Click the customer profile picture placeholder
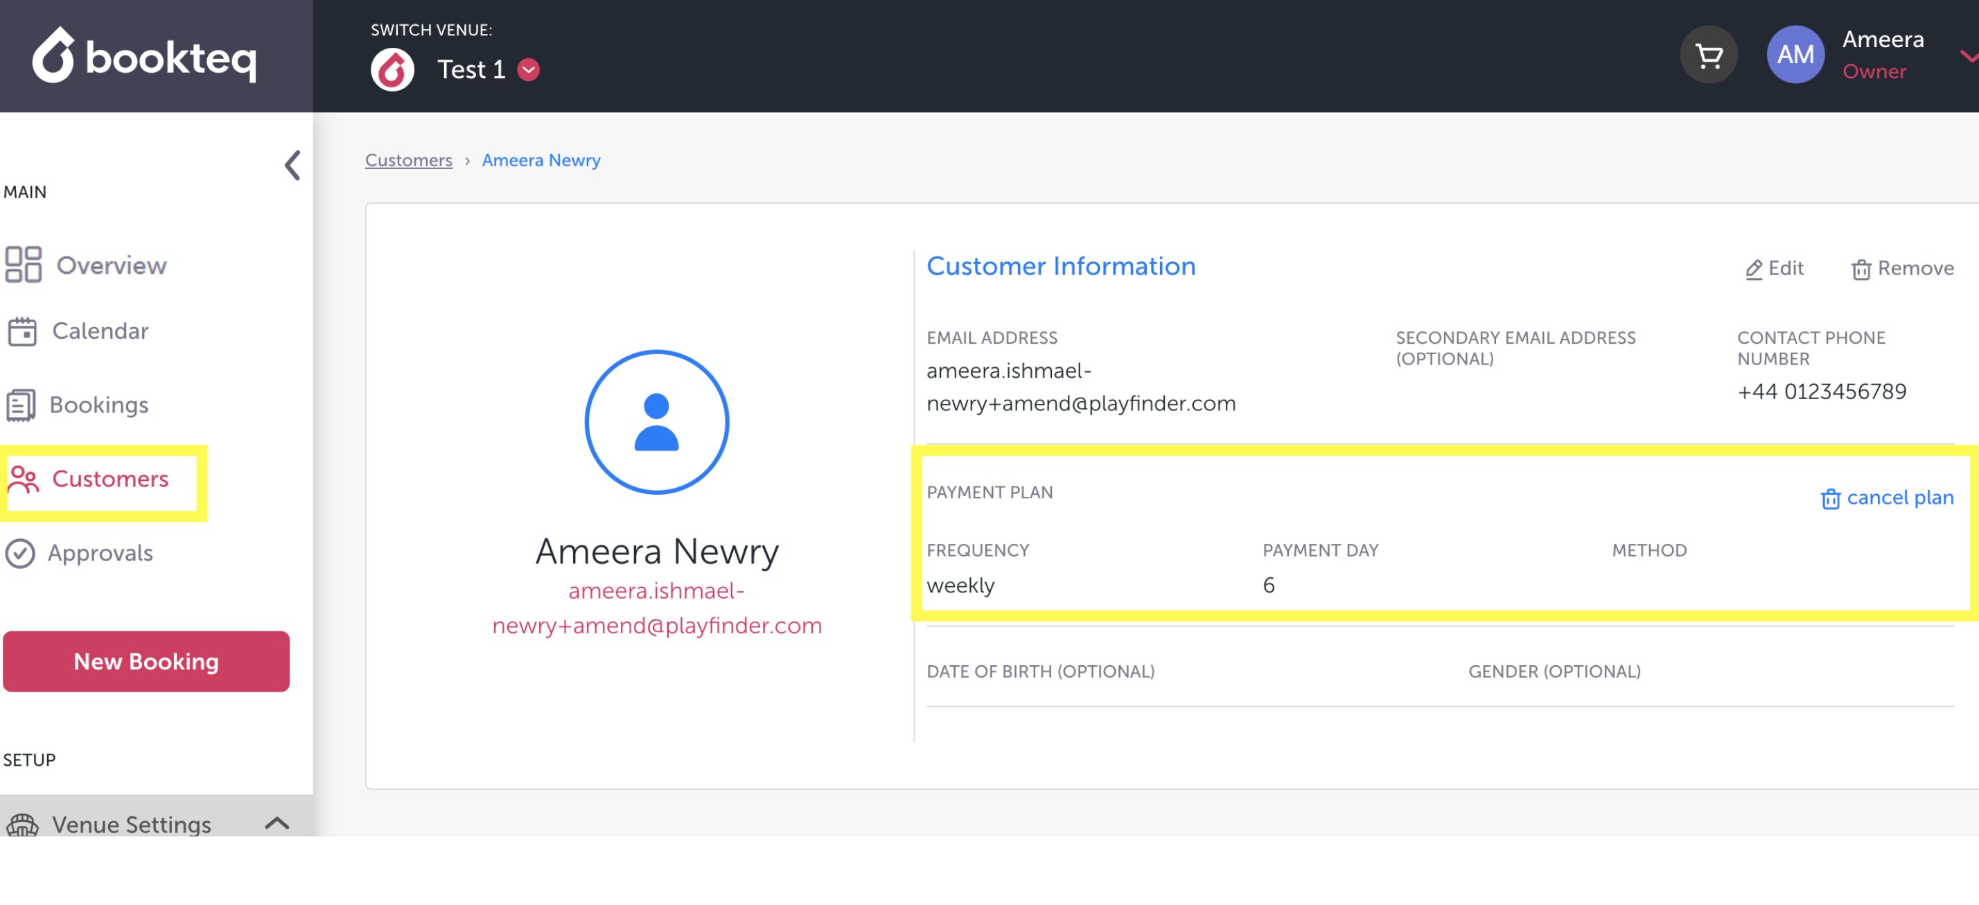The image size is (1979, 905). point(656,422)
